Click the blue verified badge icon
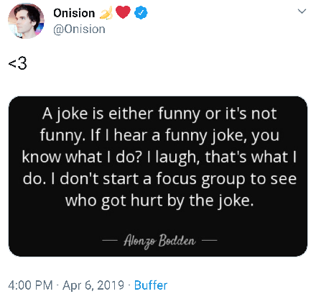 [x=141, y=13]
